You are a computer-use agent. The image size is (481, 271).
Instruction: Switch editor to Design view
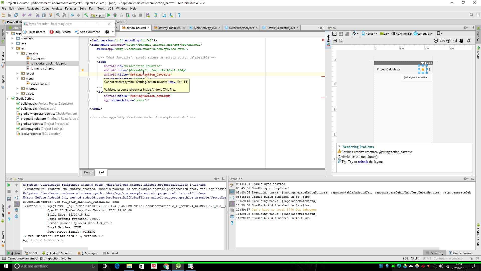click(88, 172)
